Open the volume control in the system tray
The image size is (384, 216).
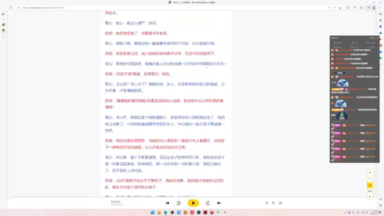pos(366,212)
